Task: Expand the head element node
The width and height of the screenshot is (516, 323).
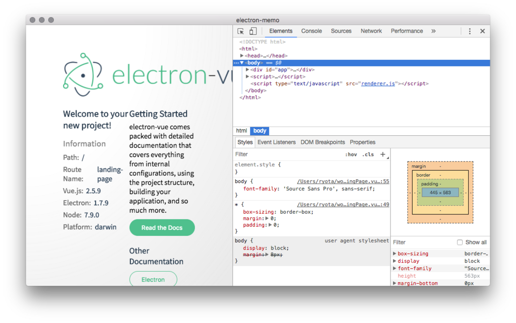Action: pyautogui.click(x=242, y=55)
